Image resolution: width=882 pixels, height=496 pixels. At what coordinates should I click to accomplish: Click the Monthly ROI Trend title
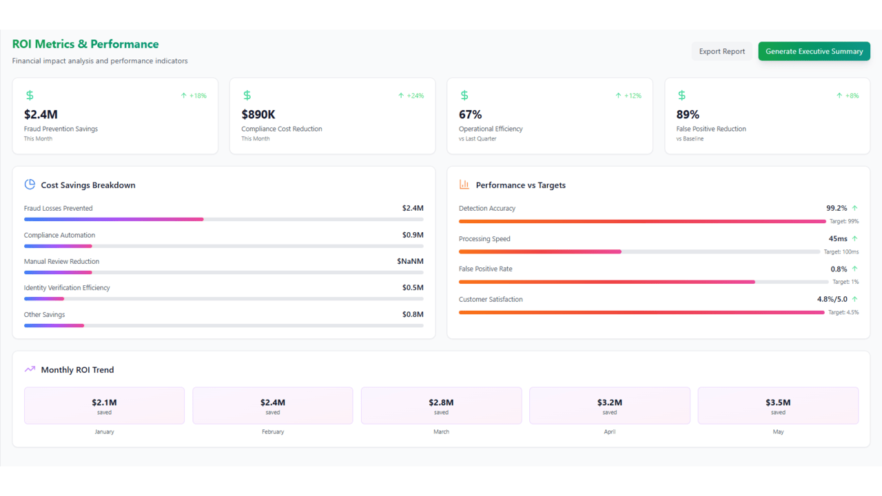tap(77, 370)
